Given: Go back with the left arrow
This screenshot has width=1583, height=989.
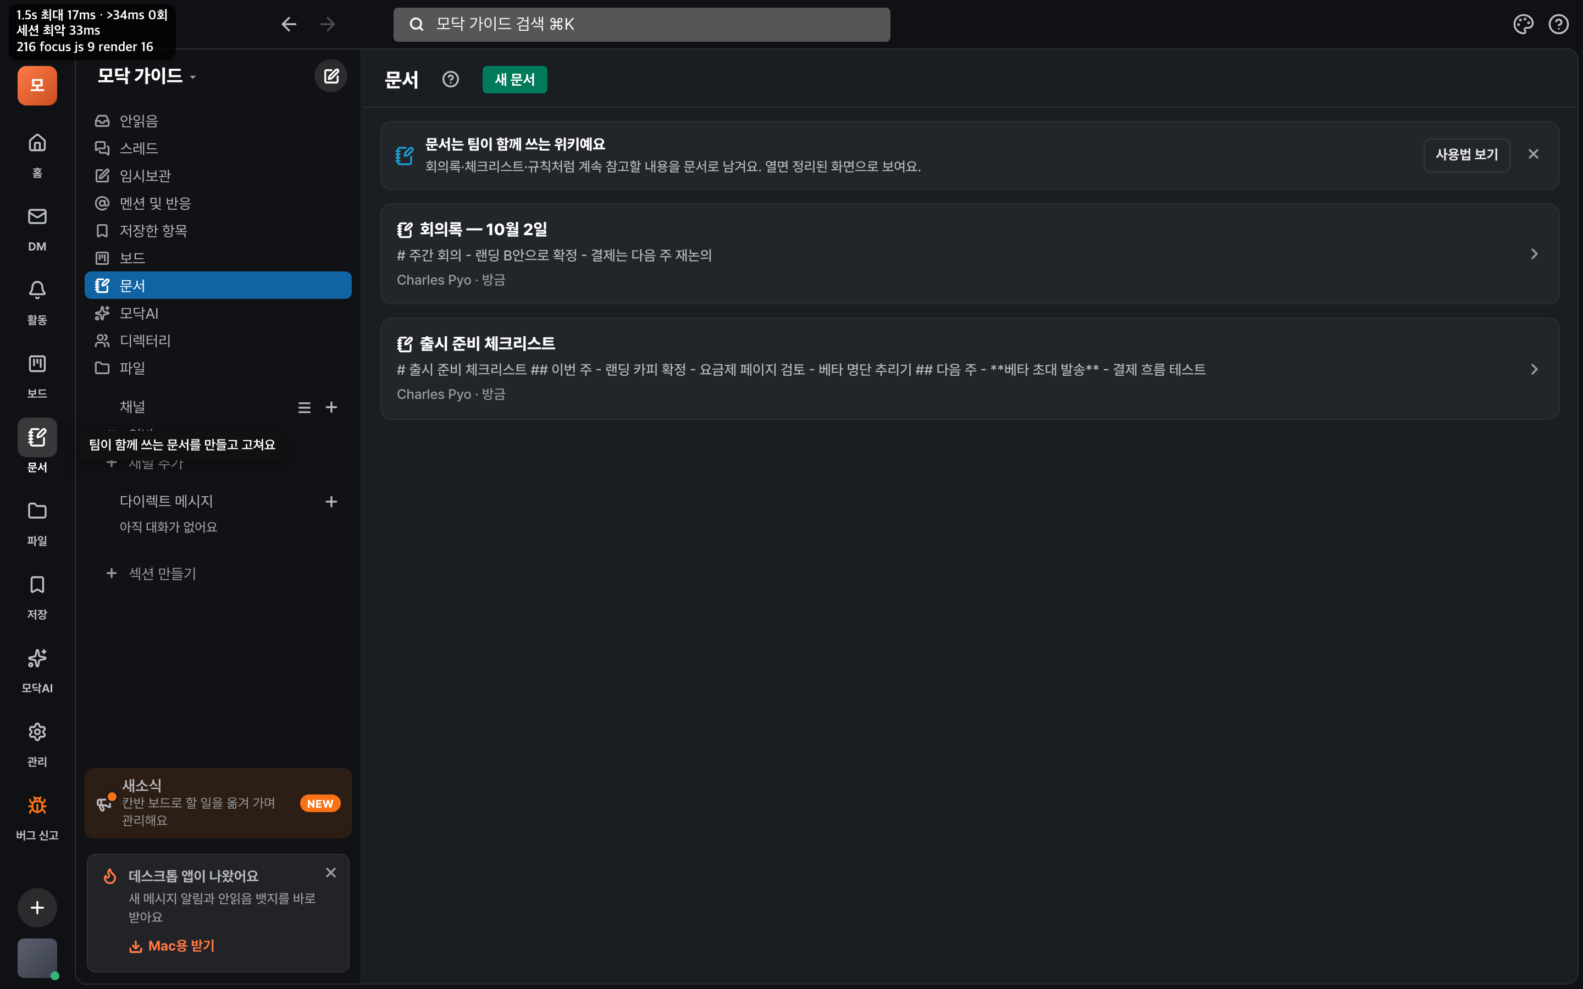Looking at the screenshot, I should (289, 24).
